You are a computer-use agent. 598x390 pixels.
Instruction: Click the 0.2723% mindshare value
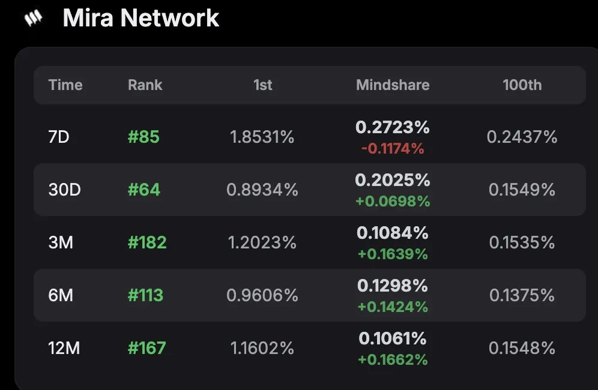pos(393,127)
